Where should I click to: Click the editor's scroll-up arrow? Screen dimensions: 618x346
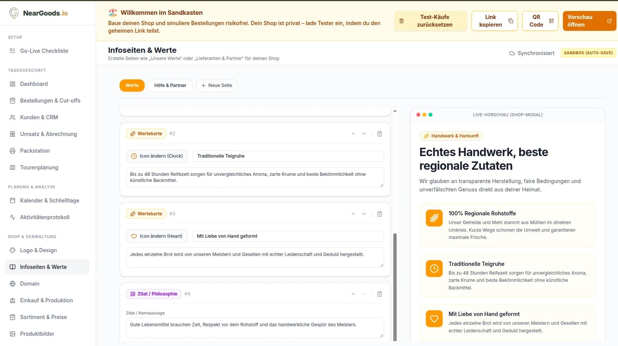pyautogui.click(x=395, y=111)
